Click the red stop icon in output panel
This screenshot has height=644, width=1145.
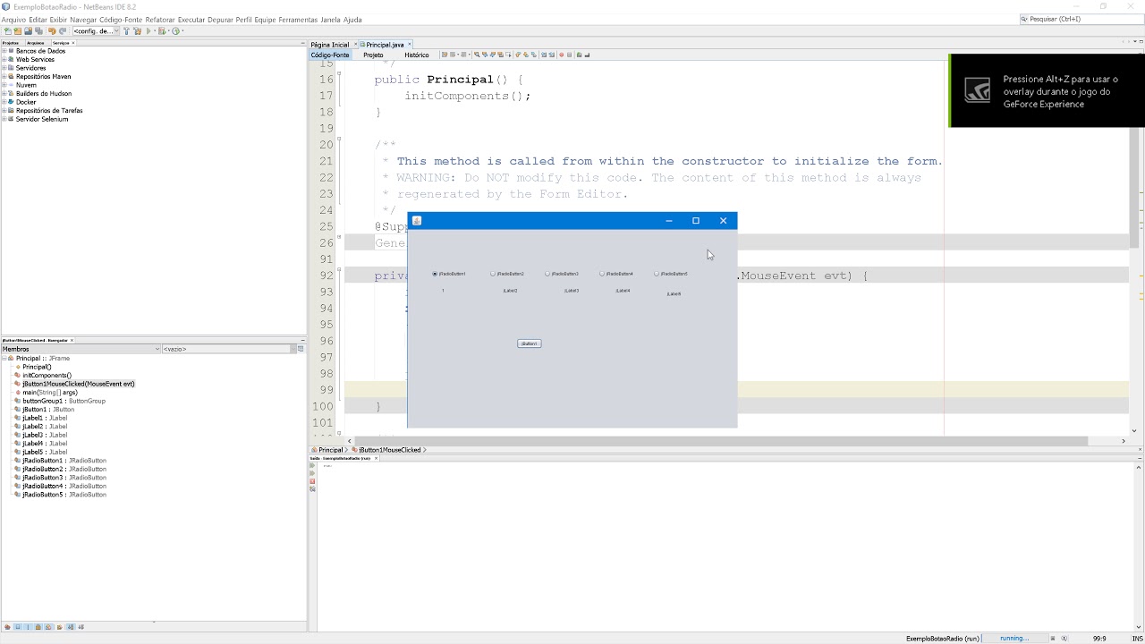point(312,482)
